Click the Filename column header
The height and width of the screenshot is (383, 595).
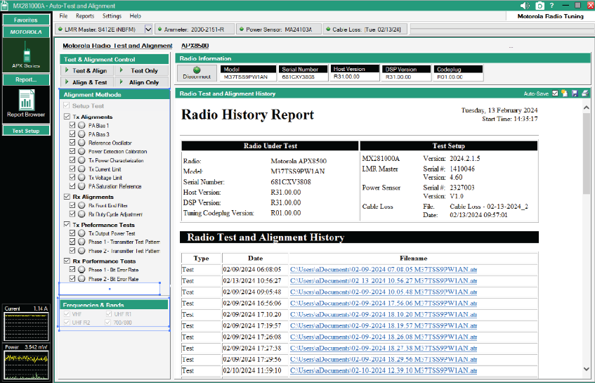point(414,259)
